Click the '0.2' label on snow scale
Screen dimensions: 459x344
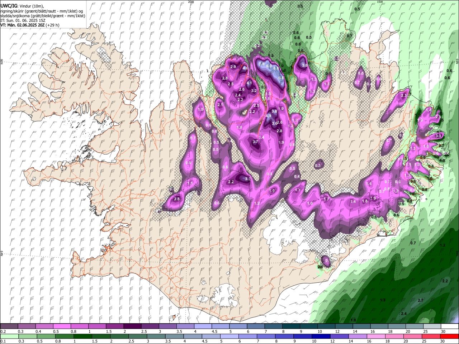click(x=3, y=331)
